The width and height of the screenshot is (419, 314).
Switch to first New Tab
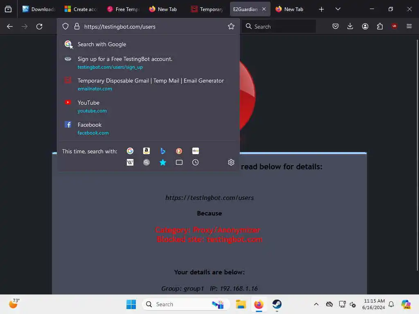pos(165,9)
